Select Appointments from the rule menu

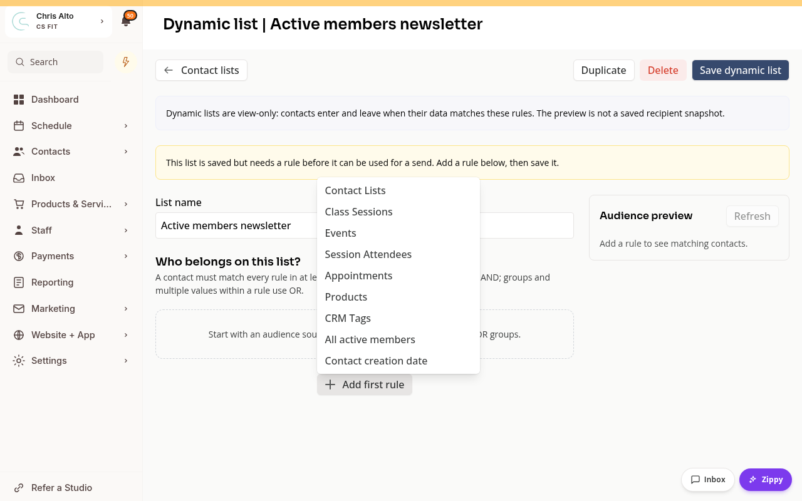click(x=398, y=276)
